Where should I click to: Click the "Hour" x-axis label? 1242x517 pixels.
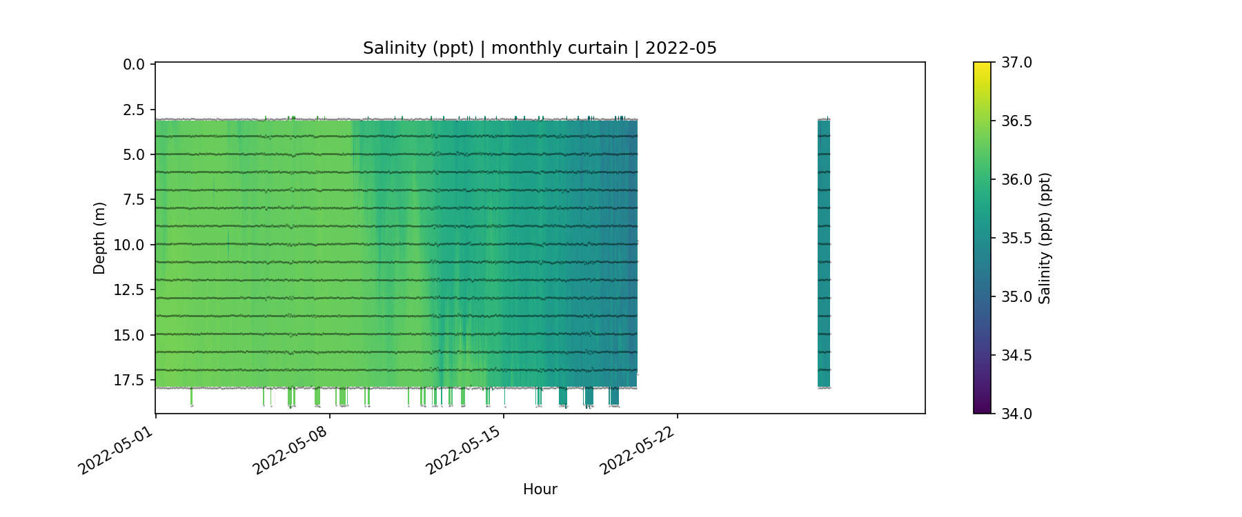pos(540,489)
